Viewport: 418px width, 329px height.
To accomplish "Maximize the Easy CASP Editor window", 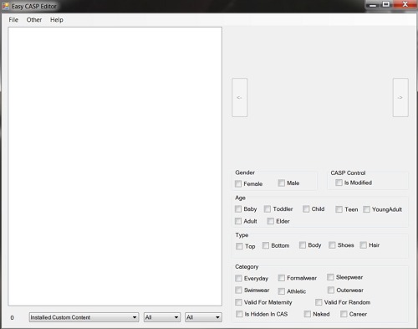I will (386, 5).
